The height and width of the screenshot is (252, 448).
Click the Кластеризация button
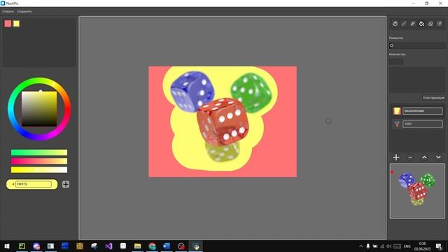tap(433, 98)
